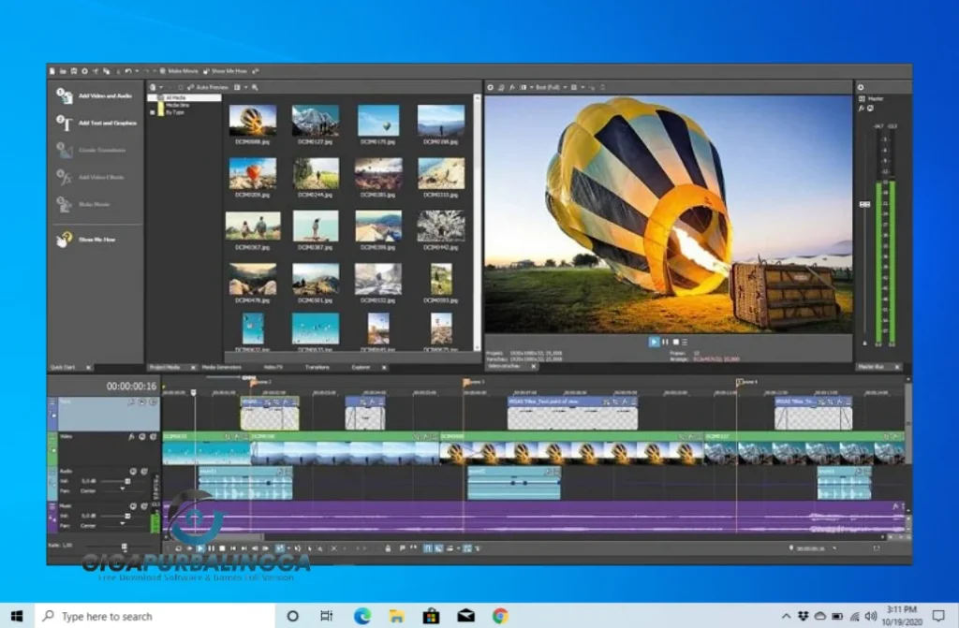Image resolution: width=959 pixels, height=628 pixels.
Task: Solo the Music track
Action: pos(143,505)
